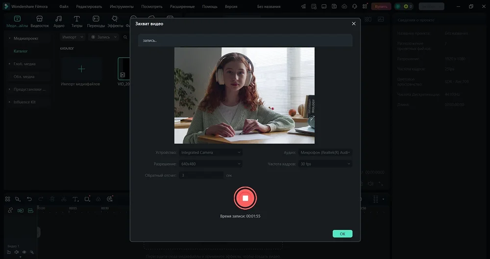Viewport: 490px width, 259px height.
Task: Close the Захват видео dialog
Action: point(354,23)
